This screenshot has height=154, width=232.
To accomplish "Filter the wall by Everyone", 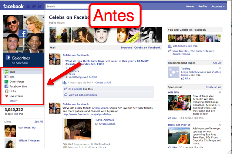I will tap(126, 48).
